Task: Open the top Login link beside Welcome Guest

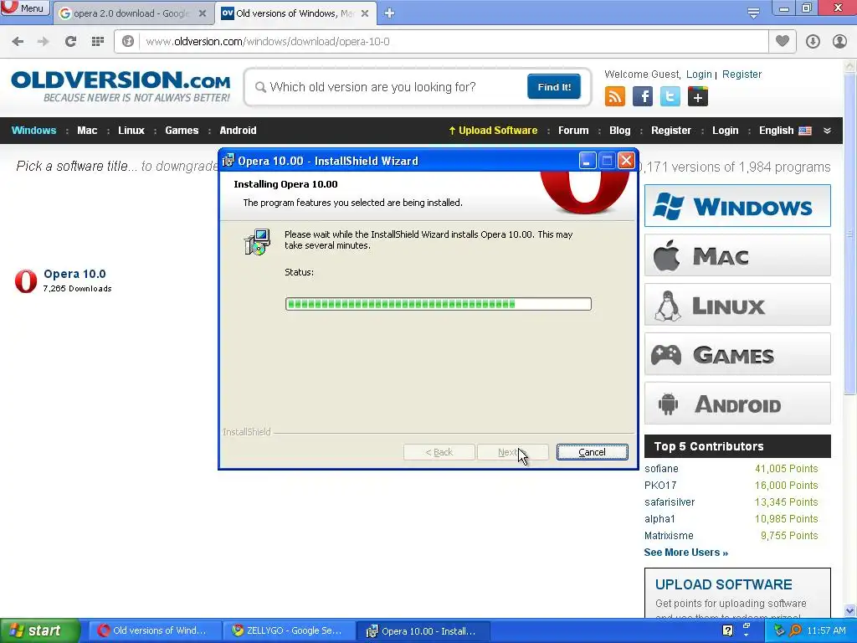Action: click(x=699, y=75)
